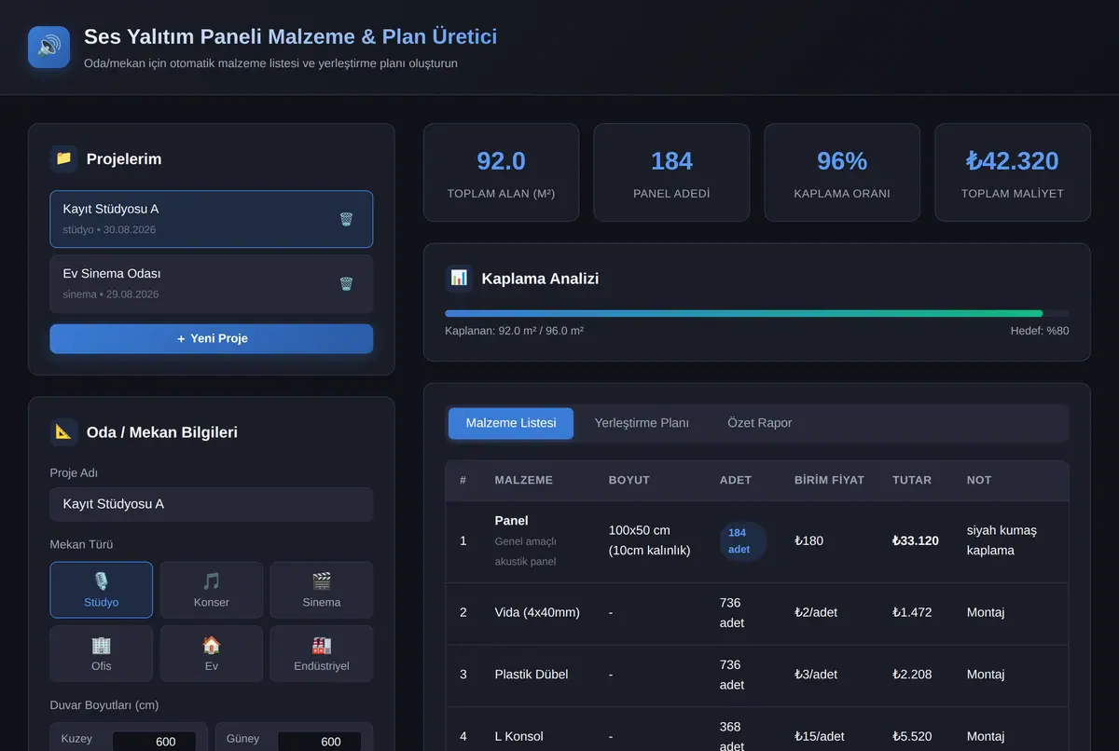
Task: Click the MALZEME column header
Action: coord(524,480)
